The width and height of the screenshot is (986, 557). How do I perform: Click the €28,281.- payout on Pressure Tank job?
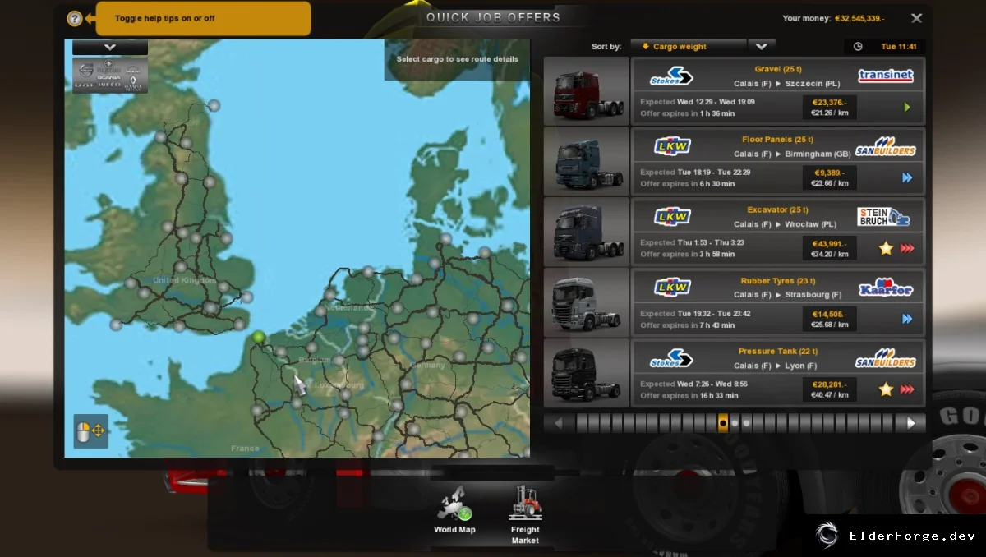pos(829,385)
